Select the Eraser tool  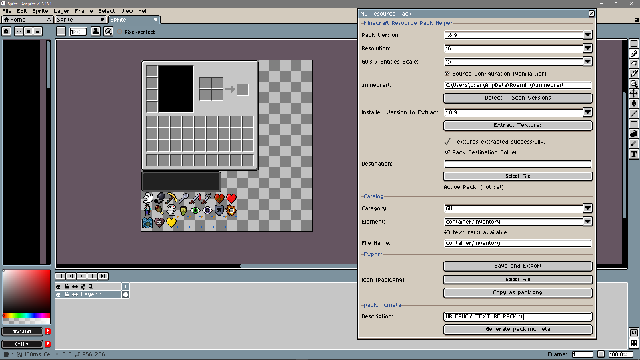click(x=634, y=64)
